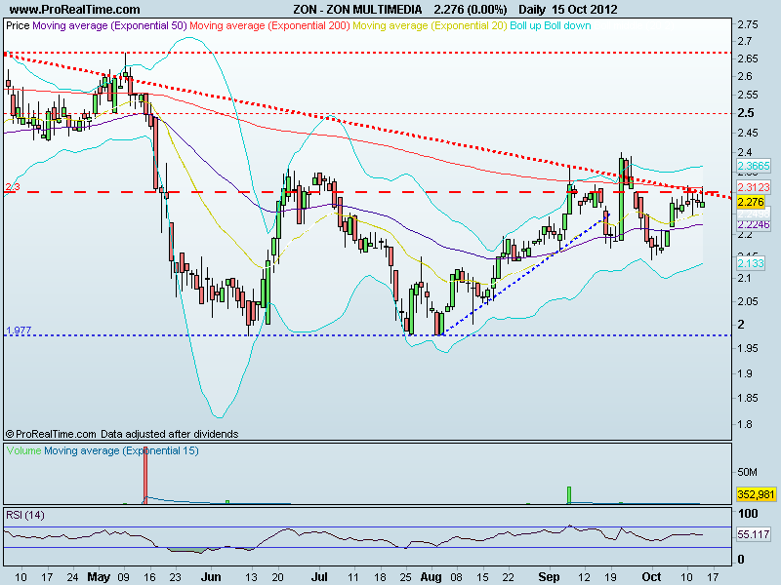Click the www.ProRealTime.com header text
The image size is (781, 585).
(x=75, y=10)
